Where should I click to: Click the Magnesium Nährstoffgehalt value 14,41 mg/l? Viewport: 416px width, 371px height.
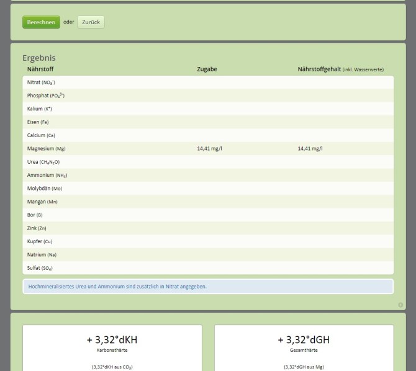pos(310,149)
